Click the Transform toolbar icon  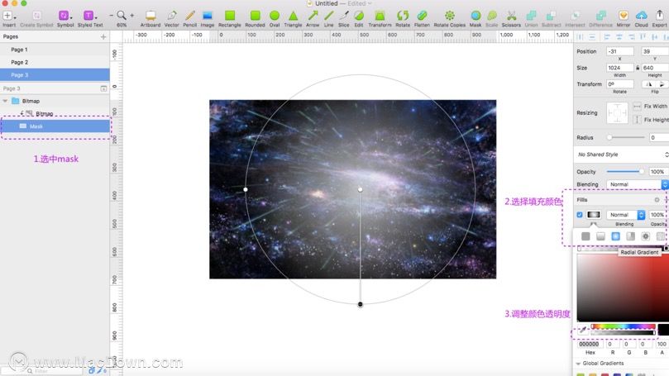[380, 16]
